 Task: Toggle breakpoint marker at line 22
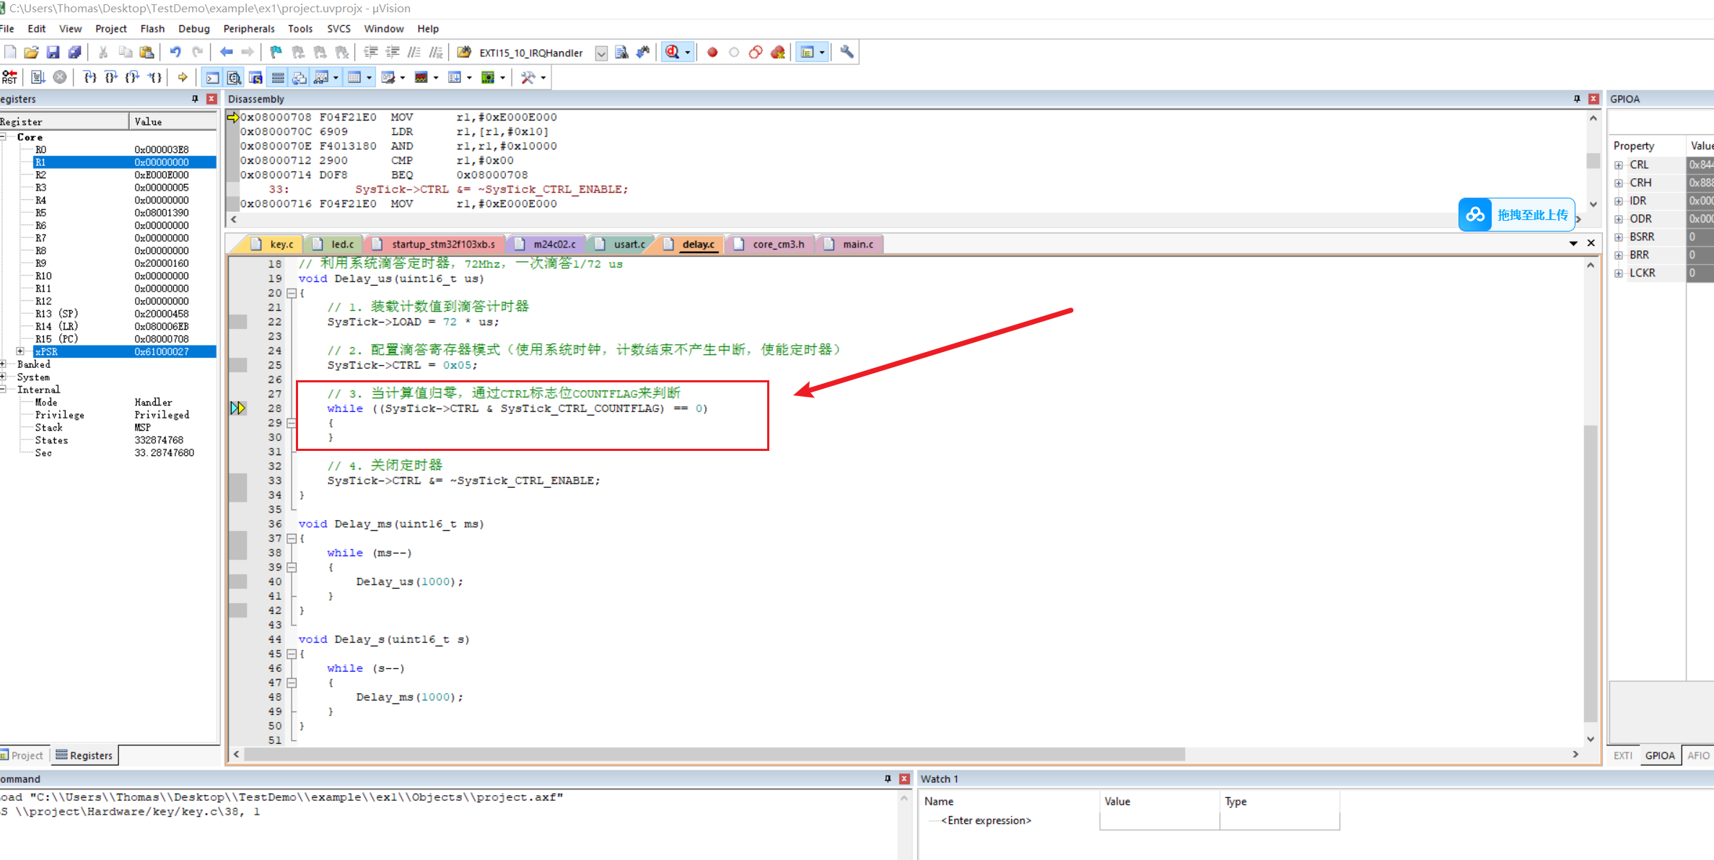point(237,322)
